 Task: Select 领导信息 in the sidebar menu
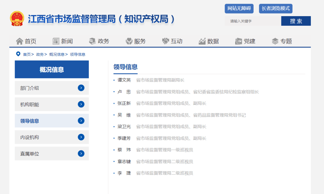tap(30, 121)
